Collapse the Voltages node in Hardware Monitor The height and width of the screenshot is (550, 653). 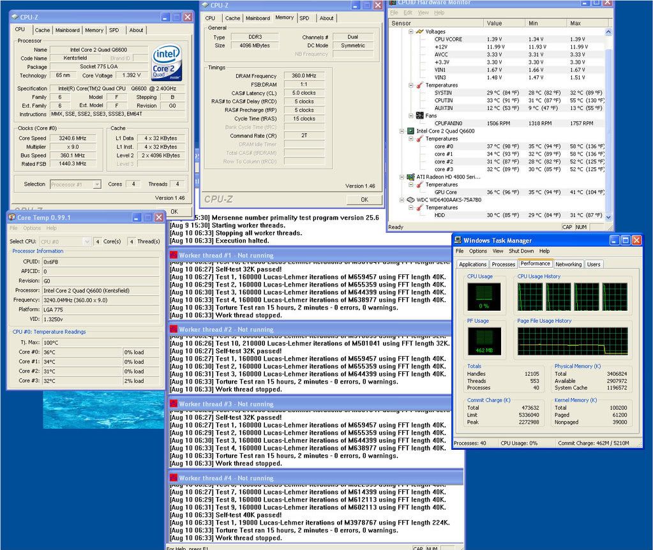[x=411, y=32]
